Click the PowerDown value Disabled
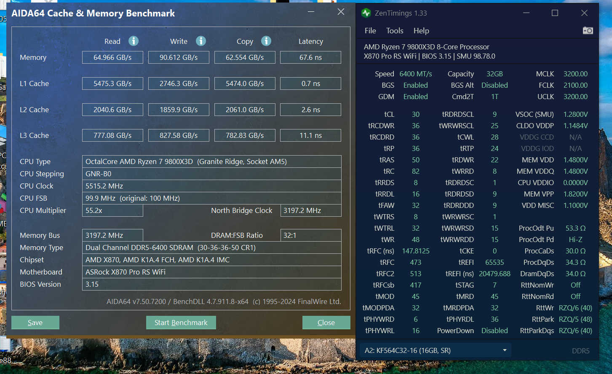Viewport: 612px width, 374px height. [494, 331]
